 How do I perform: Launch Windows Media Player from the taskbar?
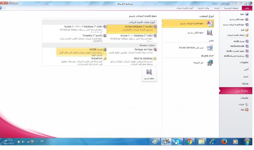(235, 142)
